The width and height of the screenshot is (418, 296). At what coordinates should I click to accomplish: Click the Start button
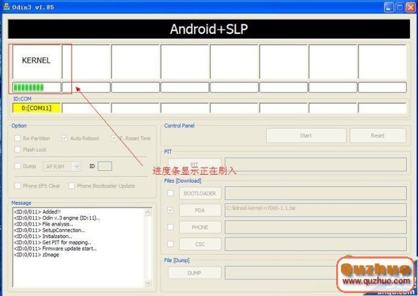coord(306,136)
